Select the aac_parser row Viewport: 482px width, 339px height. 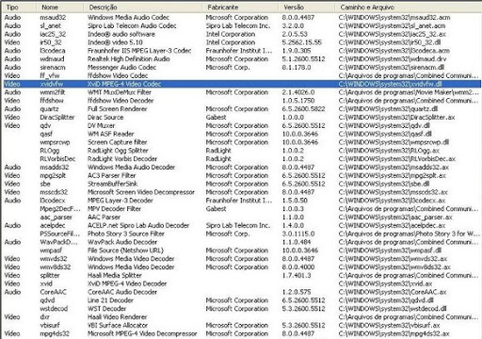coord(242,218)
